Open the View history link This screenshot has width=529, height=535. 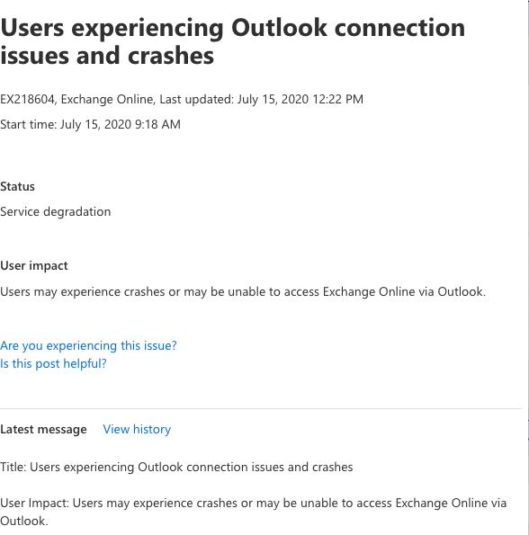pyautogui.click(x=137, y=429)
